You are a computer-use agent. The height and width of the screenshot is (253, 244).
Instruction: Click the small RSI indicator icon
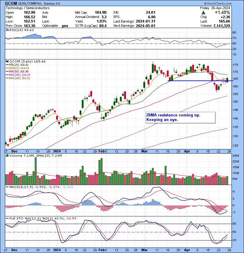tap(7, 30)
